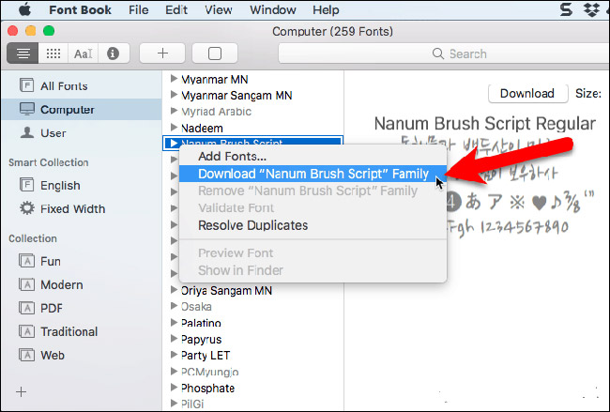Expand the Myriad Arabic family
Image resolution: width=610 pixels, height=412 pixels.
174,111
